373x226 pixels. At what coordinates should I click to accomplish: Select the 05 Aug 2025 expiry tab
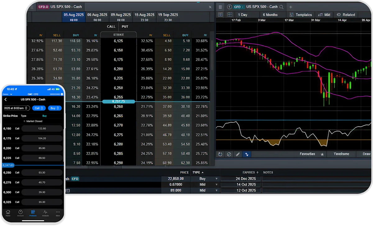point(74,17)
